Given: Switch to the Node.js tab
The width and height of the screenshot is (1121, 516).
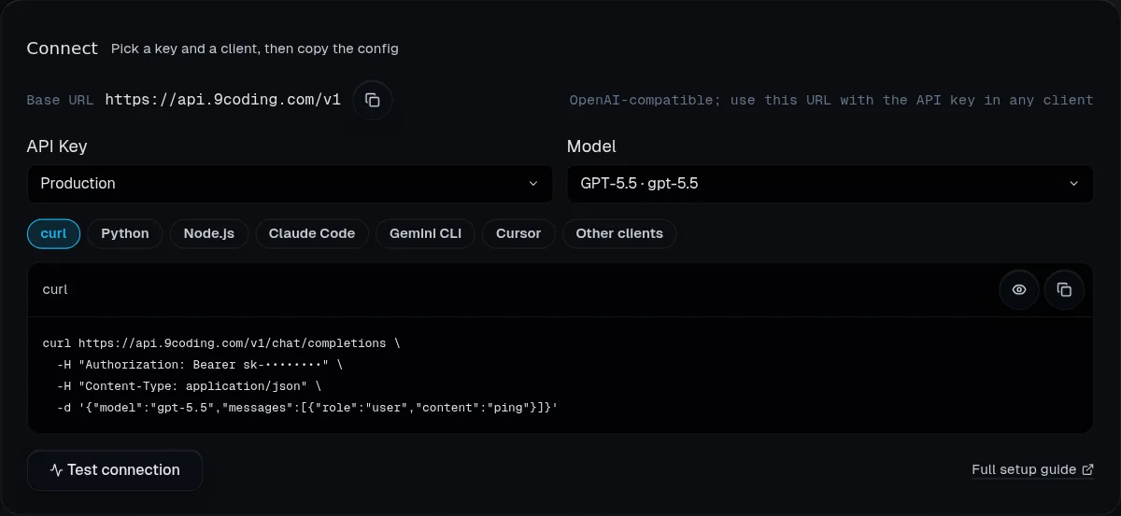Looking at the screenshot, I should 209,233.
